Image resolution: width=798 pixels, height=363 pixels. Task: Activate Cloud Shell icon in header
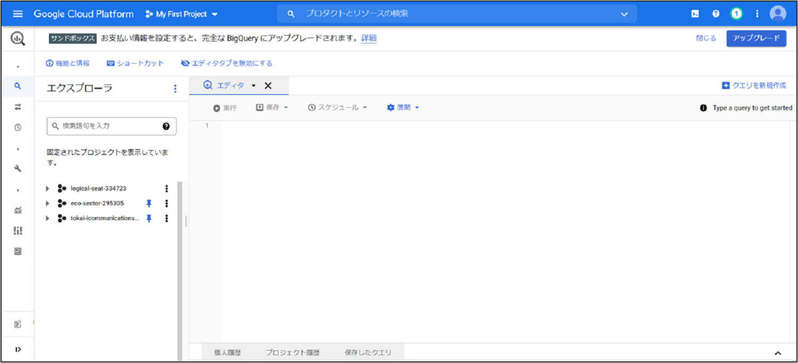pos(695,14)
